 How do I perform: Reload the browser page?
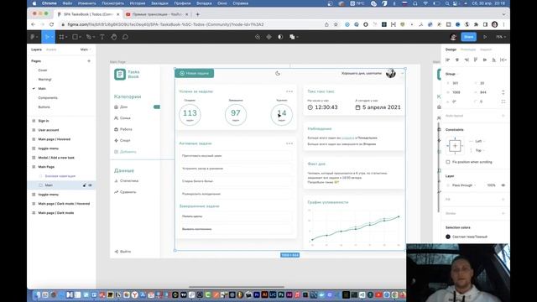tap(51, 24)
